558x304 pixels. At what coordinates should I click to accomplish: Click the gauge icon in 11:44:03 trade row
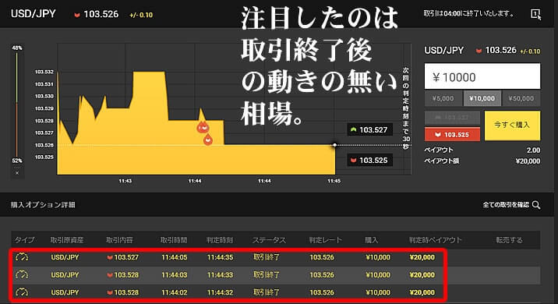21,274
